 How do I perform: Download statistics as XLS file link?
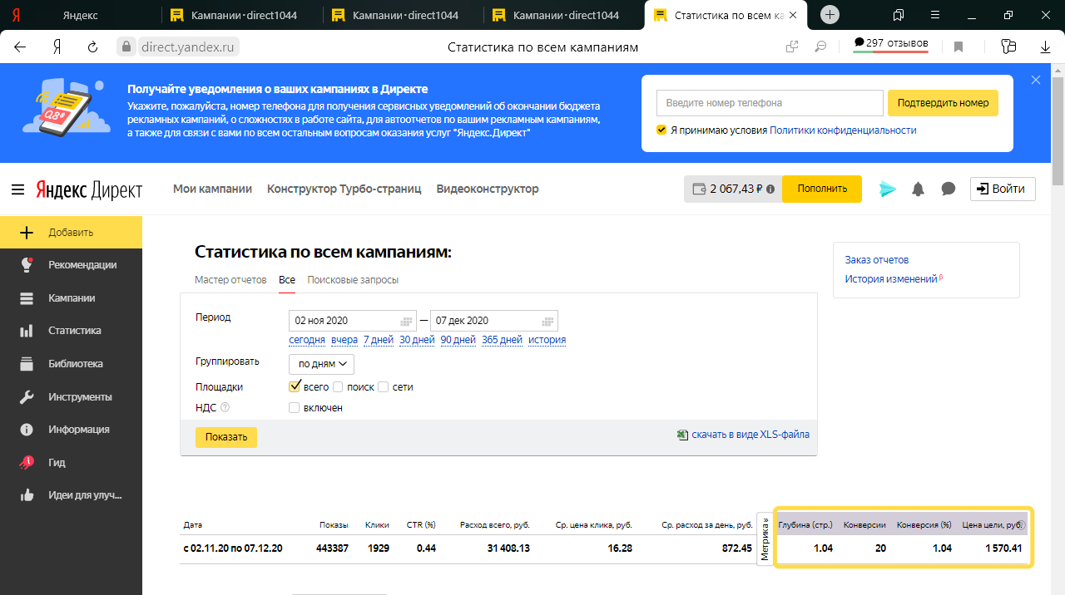click(750, 435)
